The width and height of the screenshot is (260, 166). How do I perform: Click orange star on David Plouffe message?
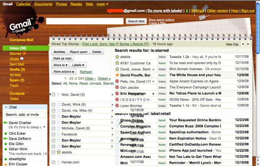pos(117,75)
